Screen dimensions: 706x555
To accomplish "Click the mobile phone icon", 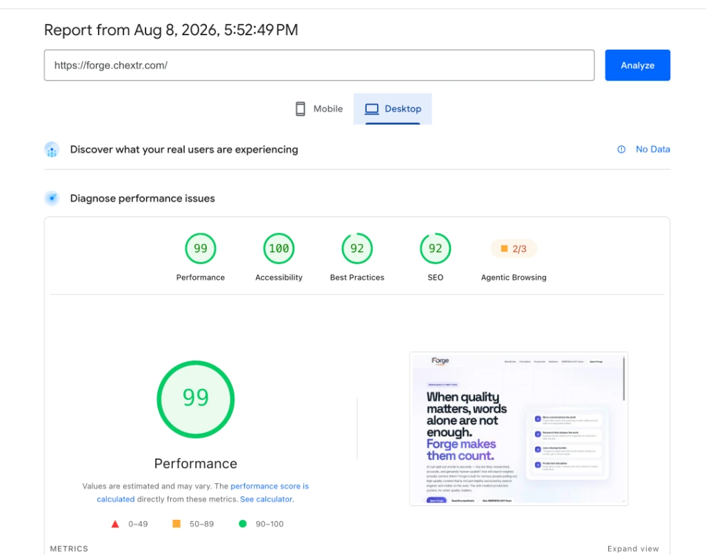I will point(301,108).
